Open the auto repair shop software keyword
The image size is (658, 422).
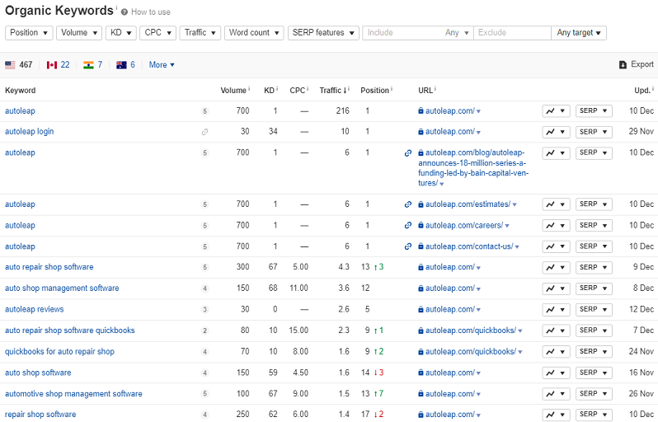click(49, 267)
